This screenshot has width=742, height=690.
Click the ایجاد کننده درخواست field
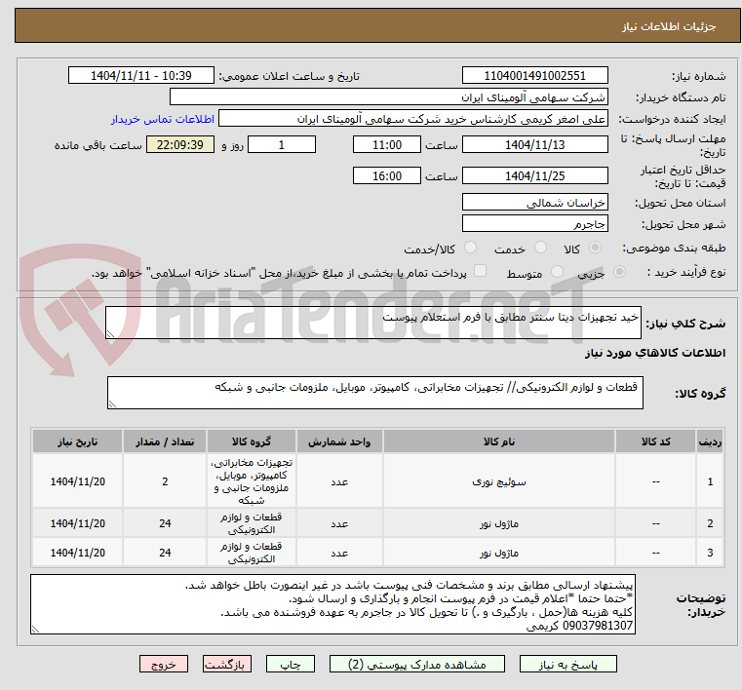413,119
